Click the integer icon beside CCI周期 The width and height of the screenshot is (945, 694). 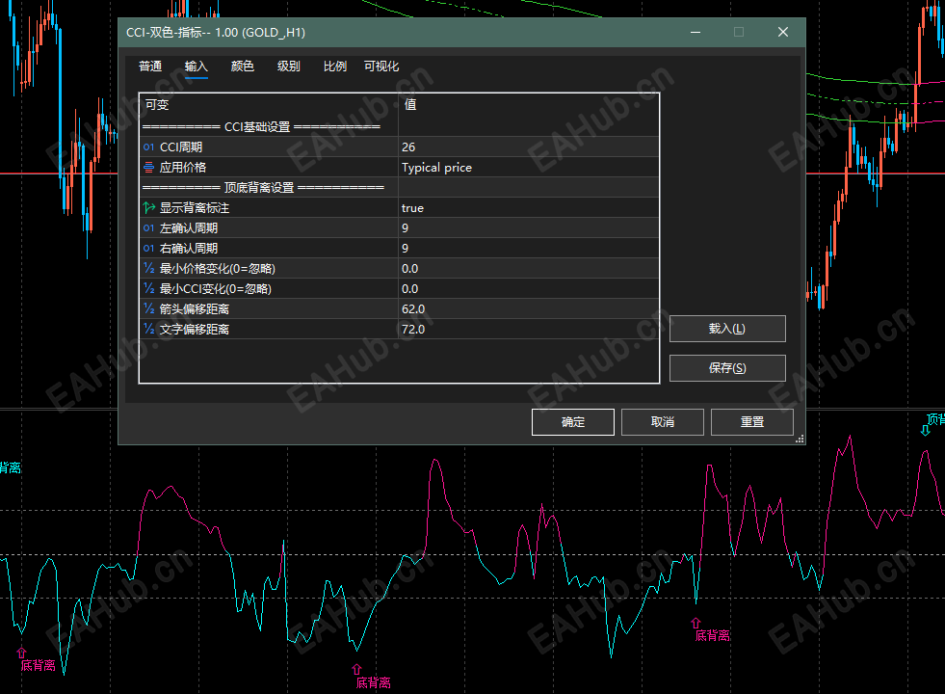(x=149, y=147)
